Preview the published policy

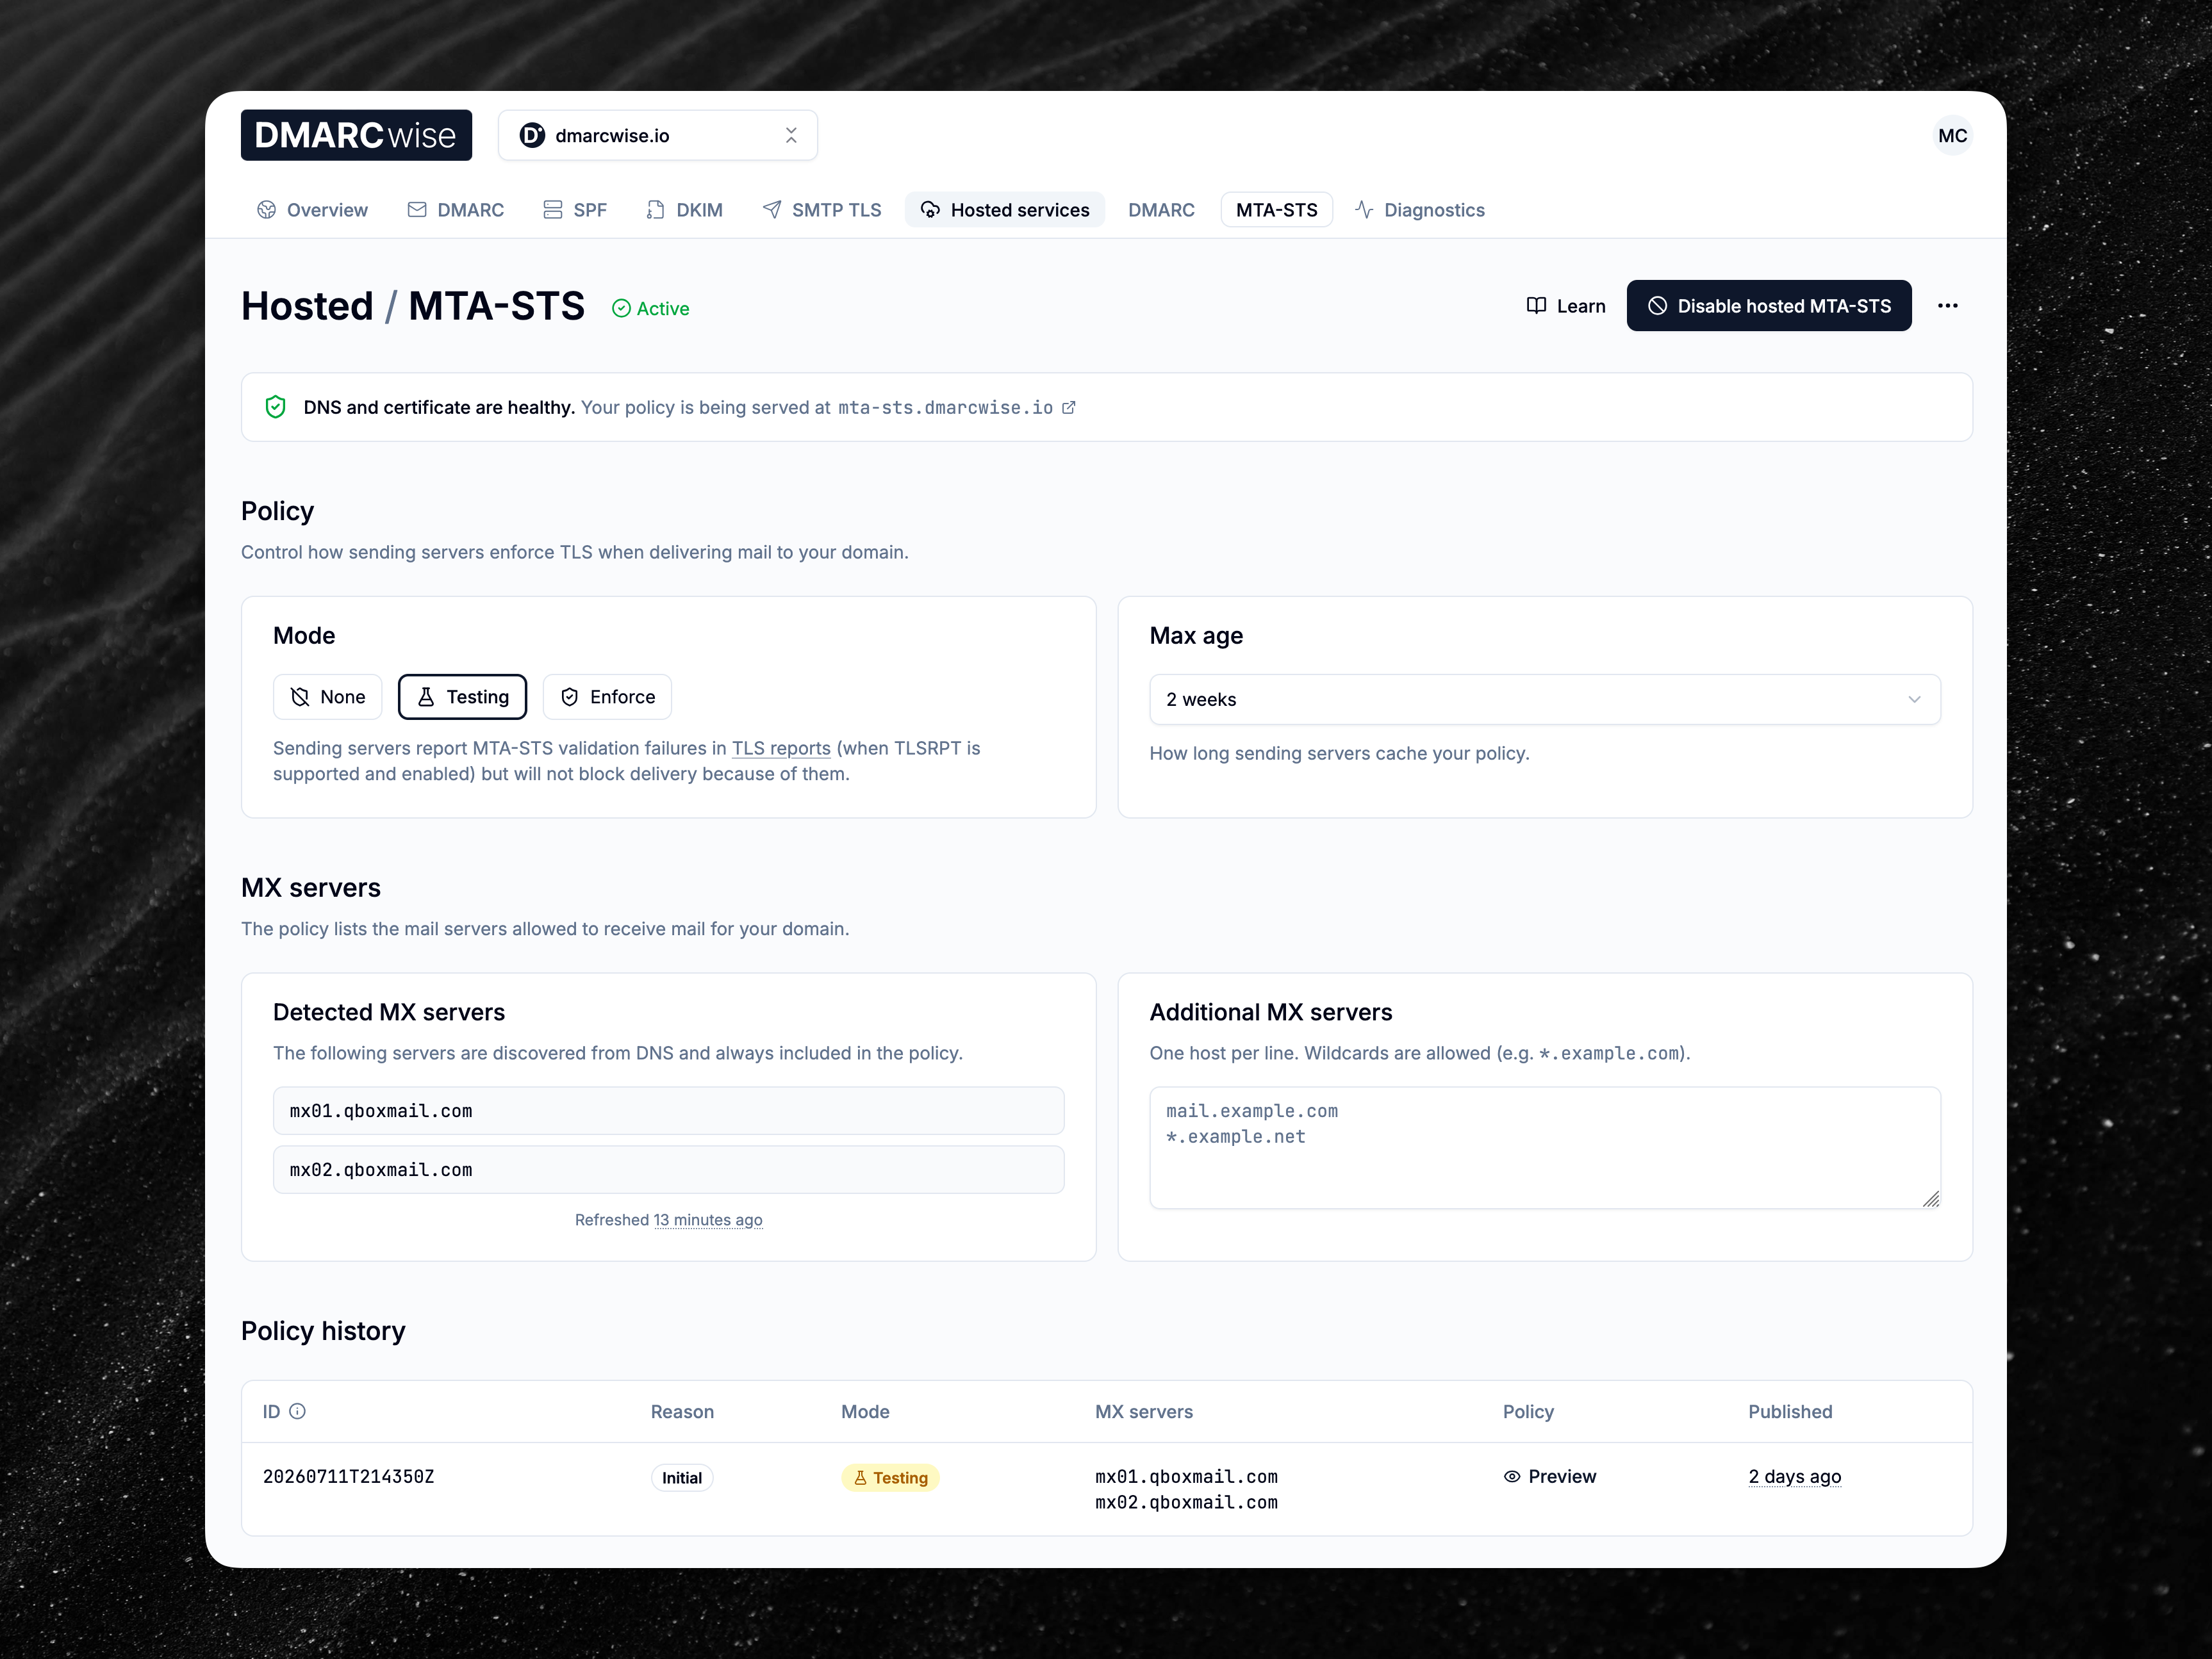1550,1477
